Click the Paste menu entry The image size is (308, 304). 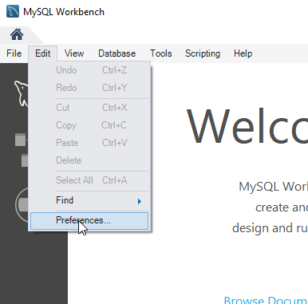89,143
